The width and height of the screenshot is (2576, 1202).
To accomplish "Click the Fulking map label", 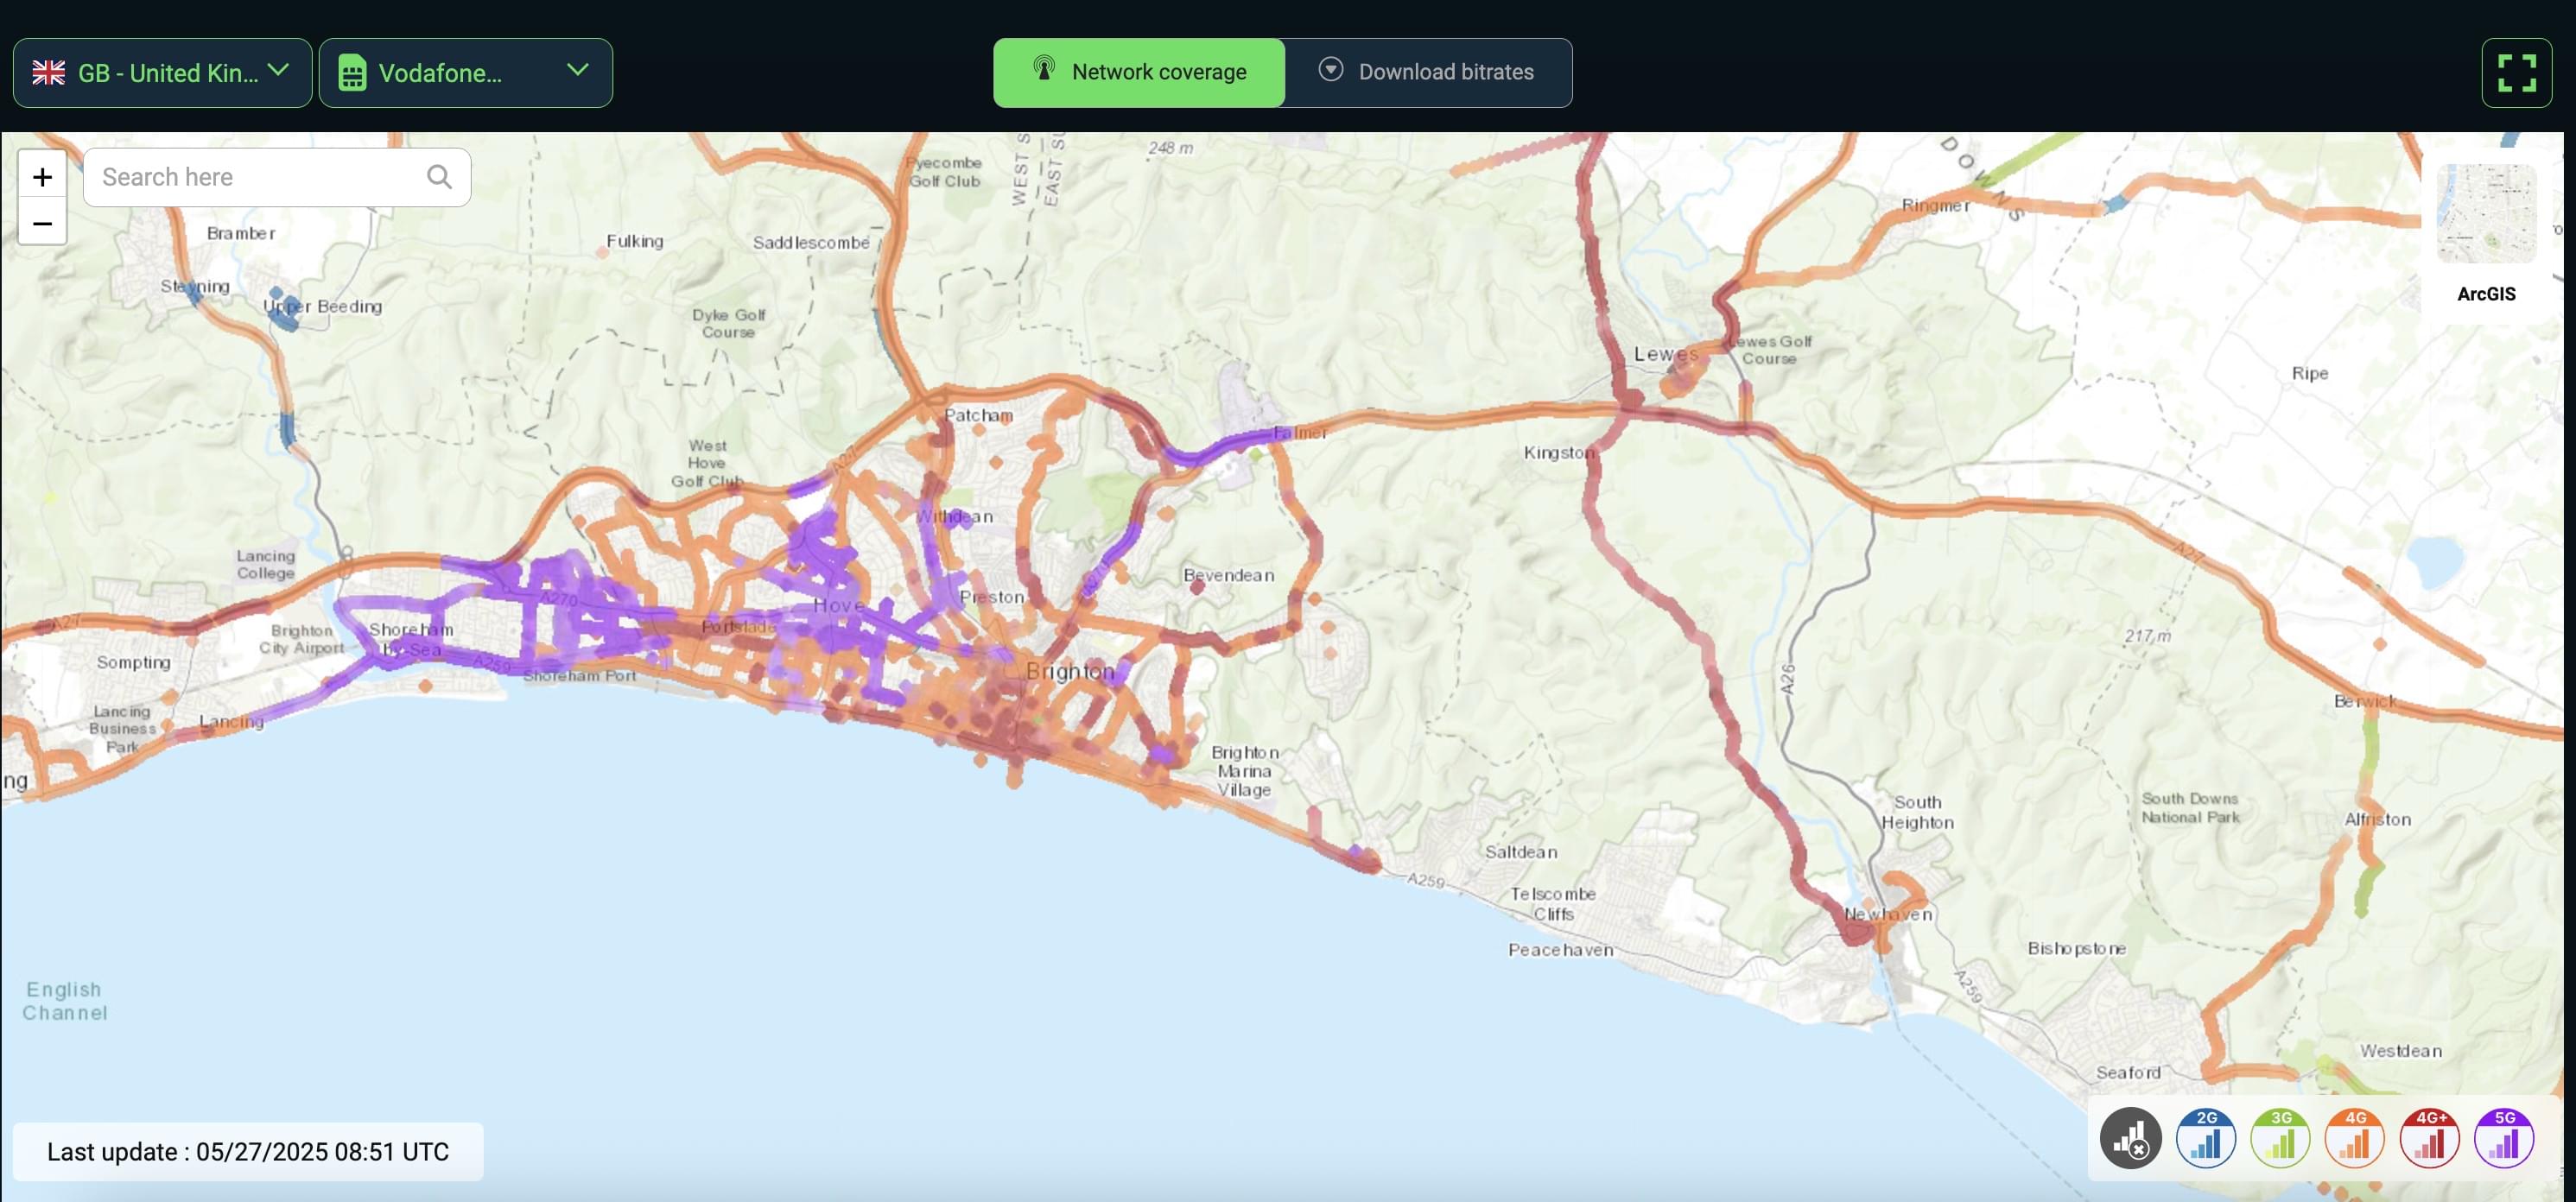I will coord(634,241).
